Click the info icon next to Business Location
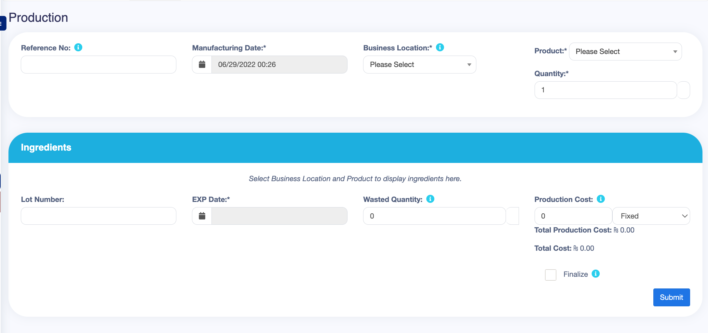The height and width of the screenshot is (333, 708). (x=440, y=47)
